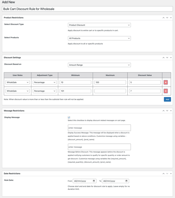The height and width of the screenshot is (198, 175).
Task: Uncheck the Display Message checkbox
Action: [69, 117]
